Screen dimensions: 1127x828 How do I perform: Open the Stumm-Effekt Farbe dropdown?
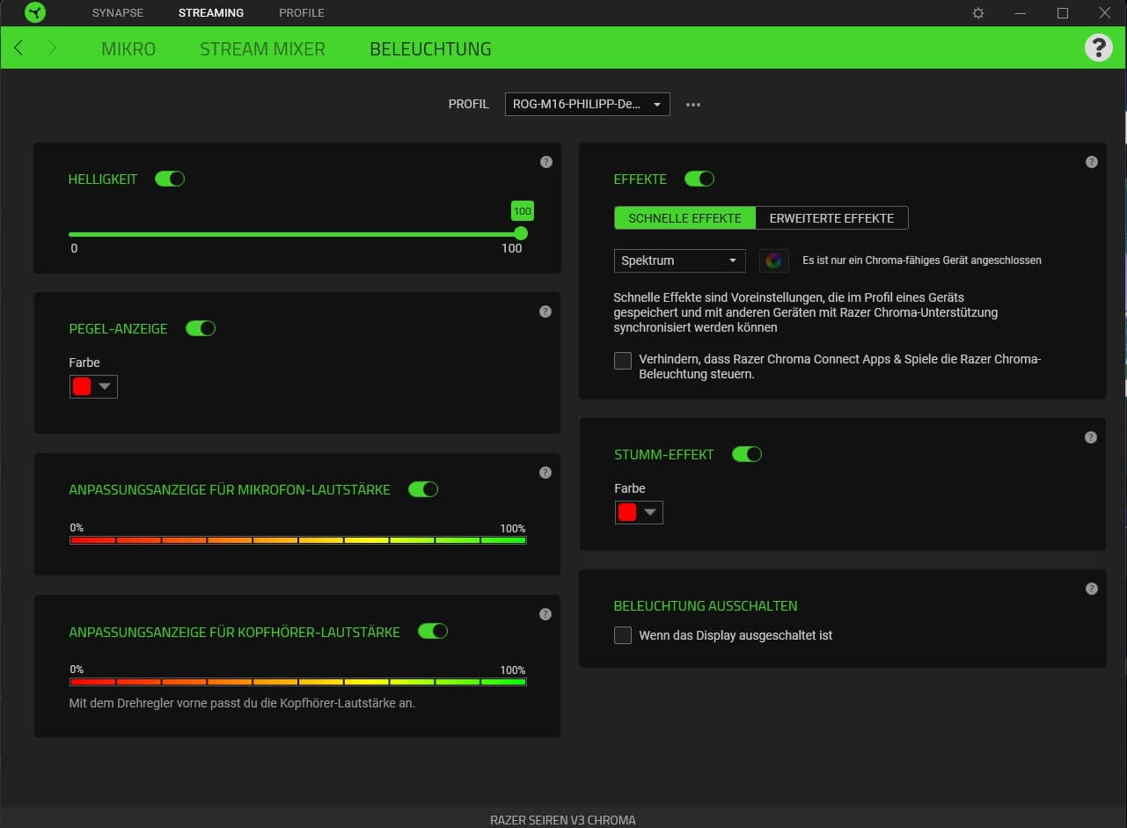click(639, 513)
